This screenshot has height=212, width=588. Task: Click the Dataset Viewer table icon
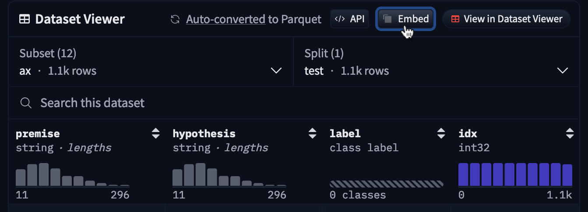tap(25, 19)
